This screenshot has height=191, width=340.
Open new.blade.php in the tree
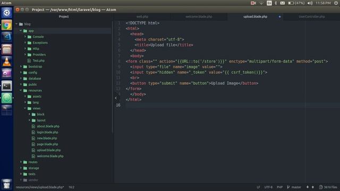(x=47, y=138)
